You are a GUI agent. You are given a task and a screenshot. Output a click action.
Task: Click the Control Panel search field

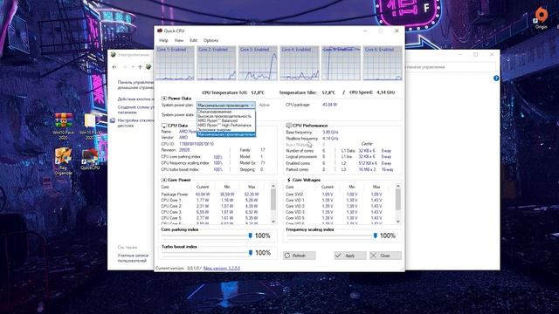[450, 67]
